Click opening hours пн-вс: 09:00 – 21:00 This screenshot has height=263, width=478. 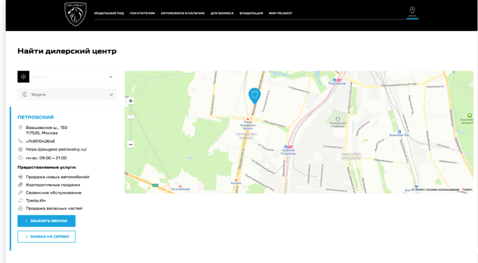(x=46, y=158)
